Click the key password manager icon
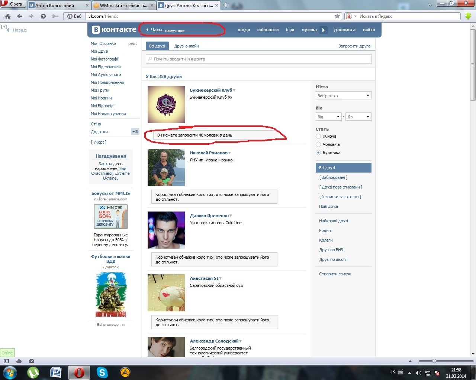 pyautogui.click(x=55, y=16)
